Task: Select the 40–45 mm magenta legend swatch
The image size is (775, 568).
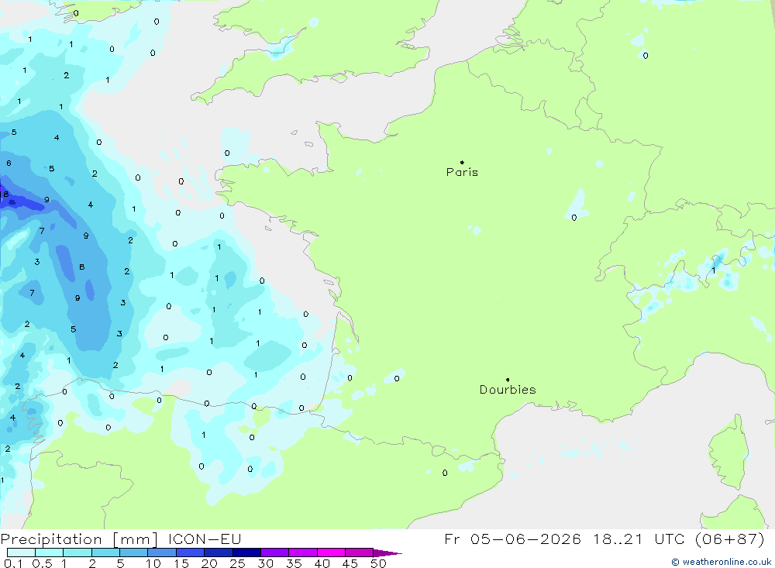Action: pos(331,553)
